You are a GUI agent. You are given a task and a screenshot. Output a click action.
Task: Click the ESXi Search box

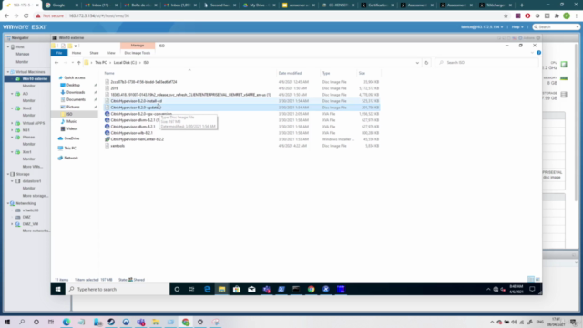(556, 27)
